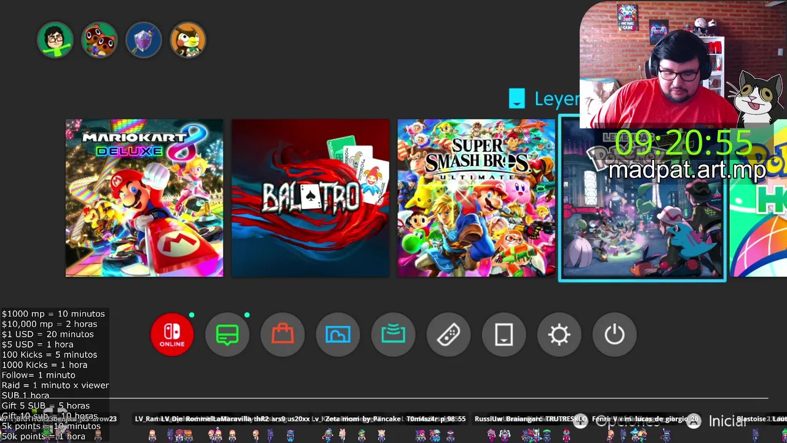This screenshot has width=787, height=443.
Task: Click the cartoon cat mascot overlay
Action: (x=757, y=98)
